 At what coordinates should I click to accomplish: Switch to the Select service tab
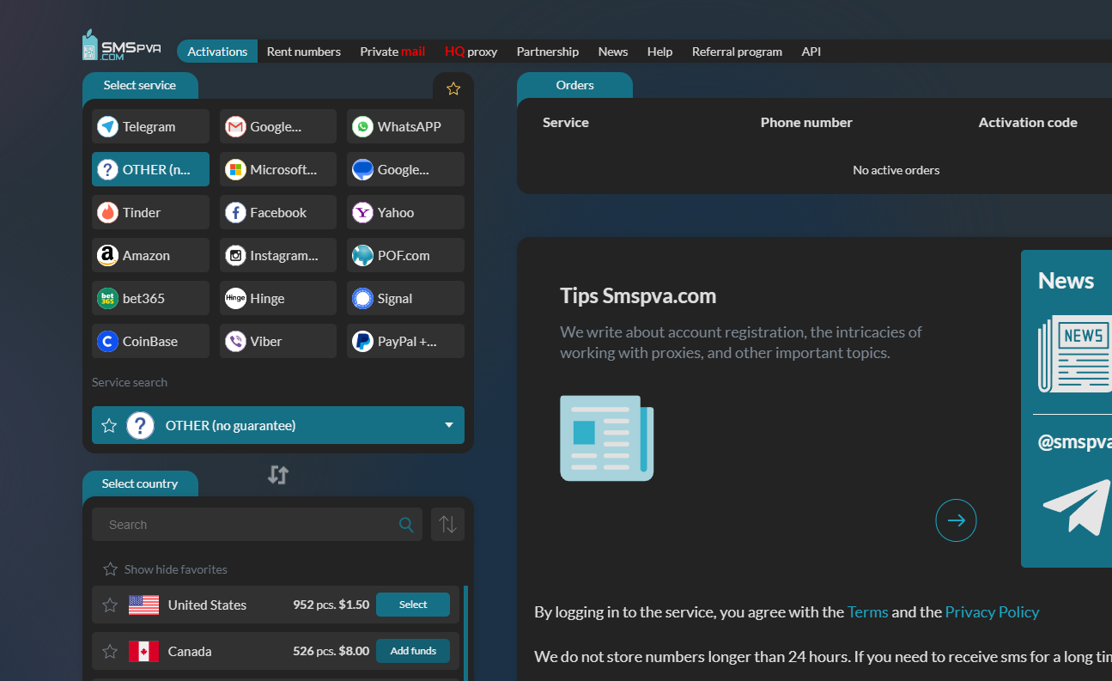click(x=140, y=85)
